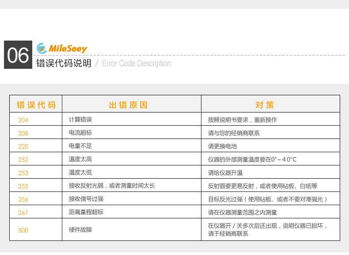Click error code 204 in the table
Viewport: 349px width, 255px height.
pyautogui.click(x=23, y=120)
